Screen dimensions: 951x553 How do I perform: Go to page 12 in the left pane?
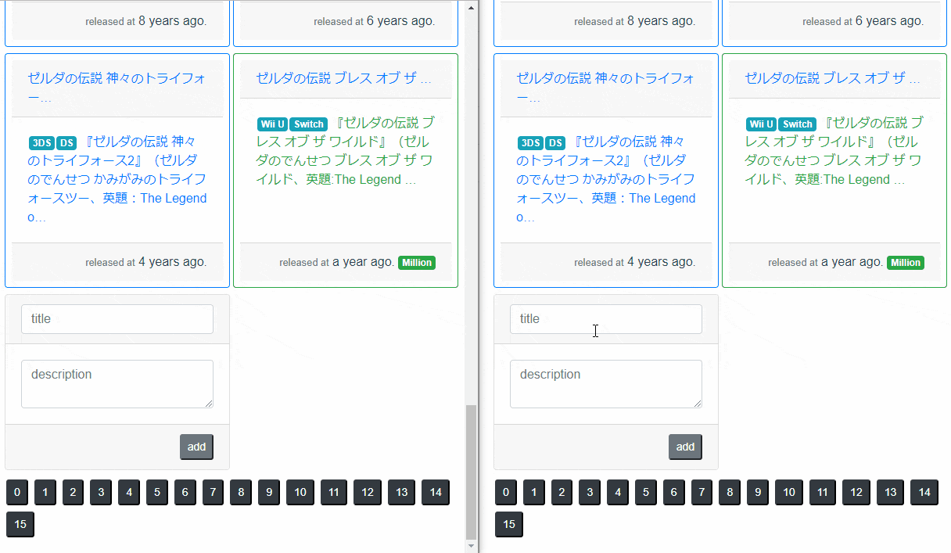click(x=368, y=492)
